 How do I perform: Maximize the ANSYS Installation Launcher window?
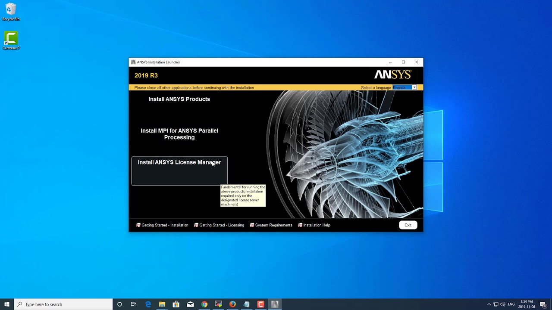pyautogui.click(x=403, y=62)
